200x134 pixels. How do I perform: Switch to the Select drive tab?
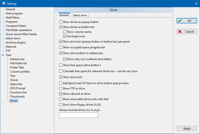(80, 15)
